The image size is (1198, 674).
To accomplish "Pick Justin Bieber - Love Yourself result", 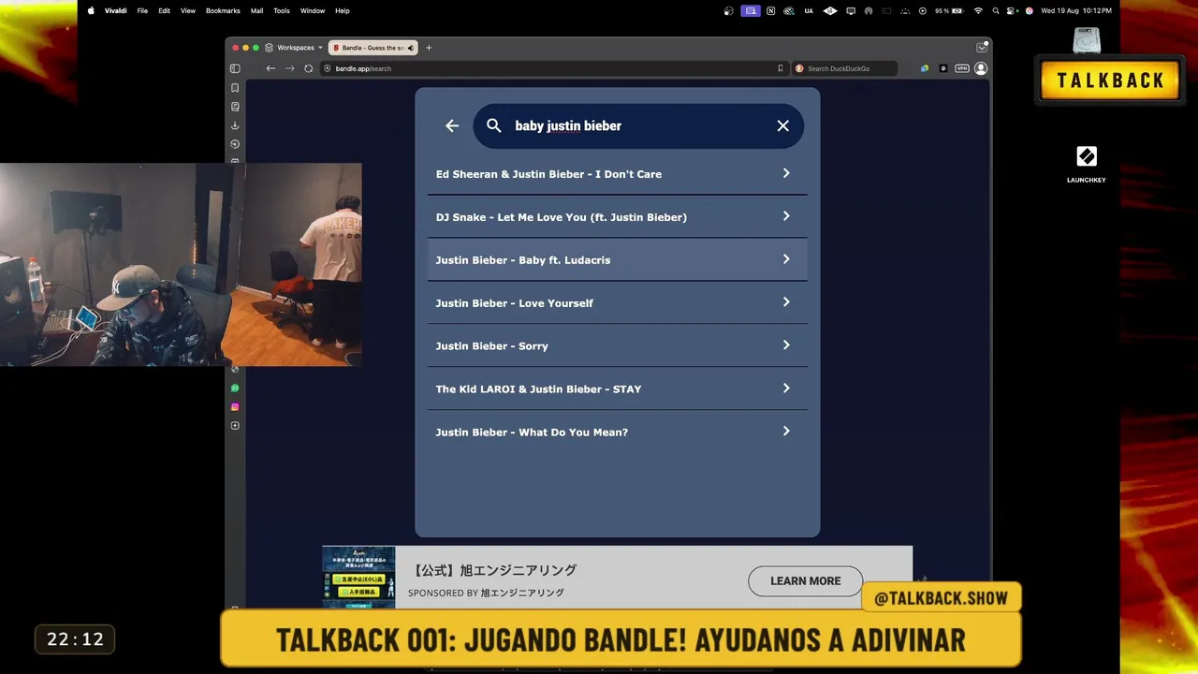I will pos(618,303).
